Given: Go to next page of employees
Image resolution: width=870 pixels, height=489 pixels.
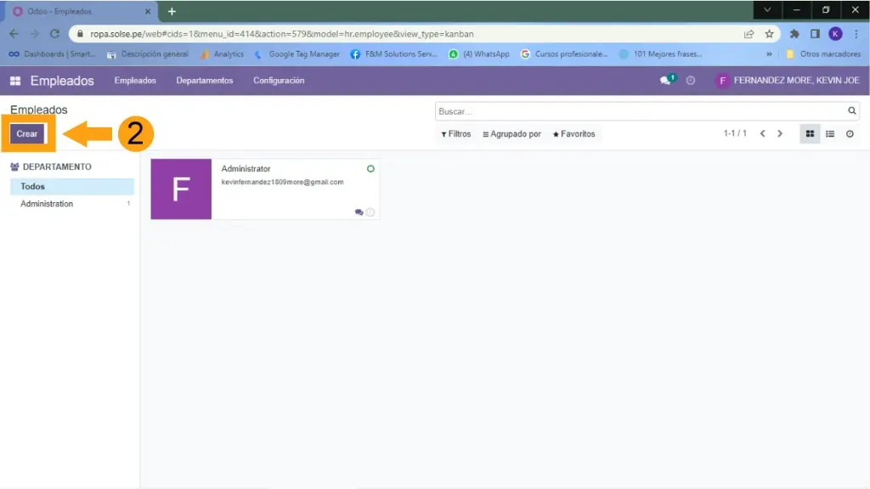Looking at the screenshot, I should (x=780, y=134).
